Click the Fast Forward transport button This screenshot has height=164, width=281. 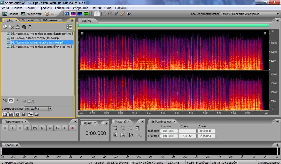pos(57,128)
